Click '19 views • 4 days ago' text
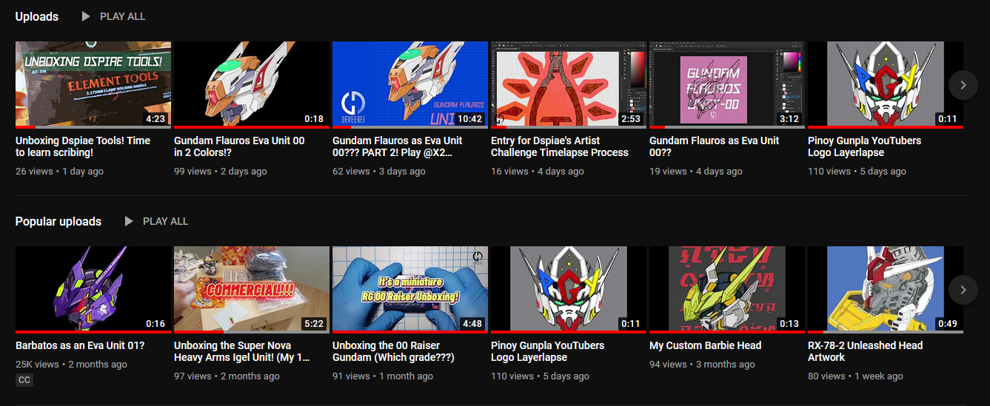Image resolution: width=990 pixels, height=406 pixels. pyautogui.click(x=696, y=172)
